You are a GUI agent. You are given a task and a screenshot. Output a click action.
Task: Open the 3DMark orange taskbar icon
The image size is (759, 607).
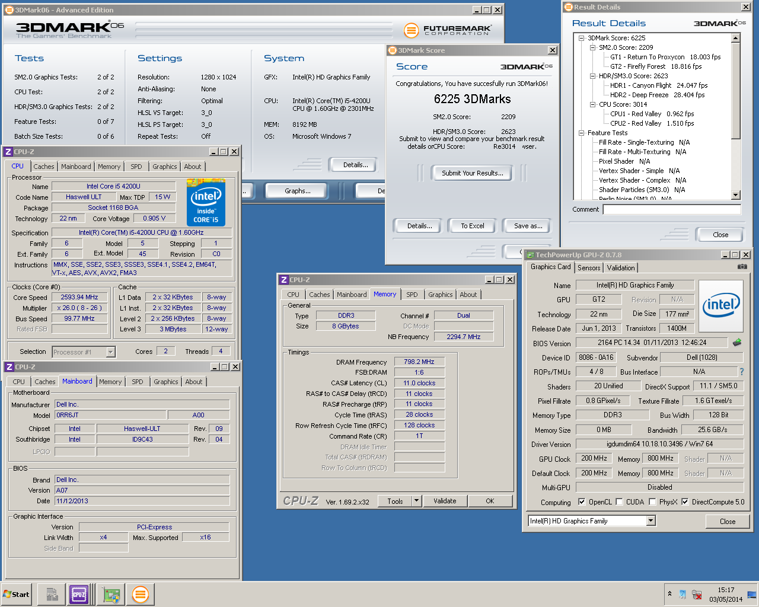tap(141, 595)
